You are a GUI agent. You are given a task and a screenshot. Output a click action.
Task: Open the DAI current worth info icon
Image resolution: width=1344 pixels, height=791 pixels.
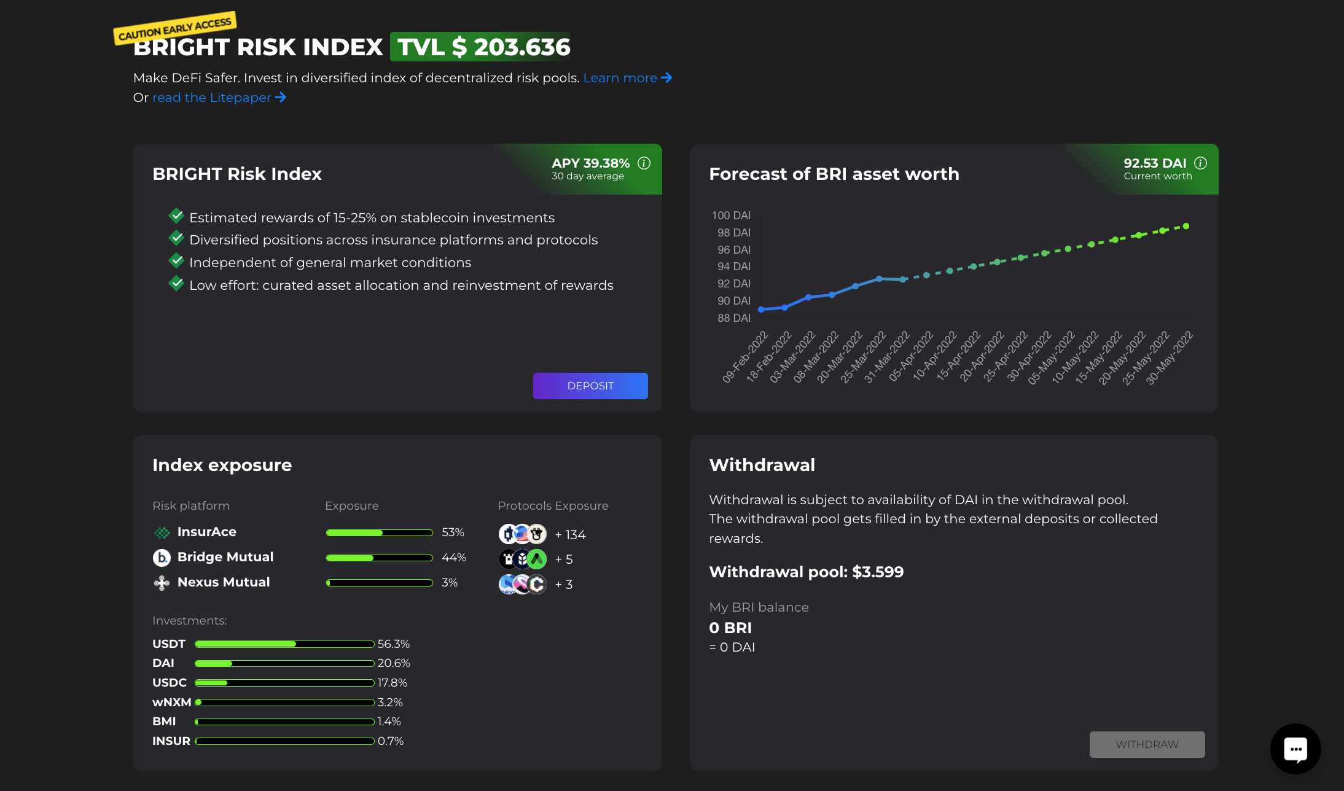(x=1201, y=163)
